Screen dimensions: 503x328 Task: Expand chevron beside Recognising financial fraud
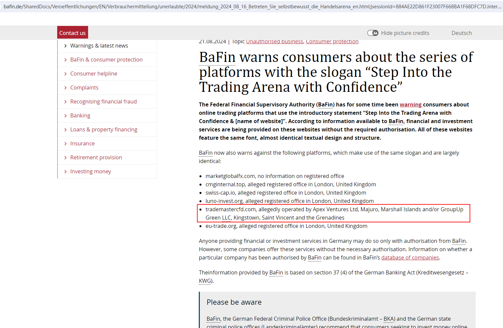click(65, 101)
